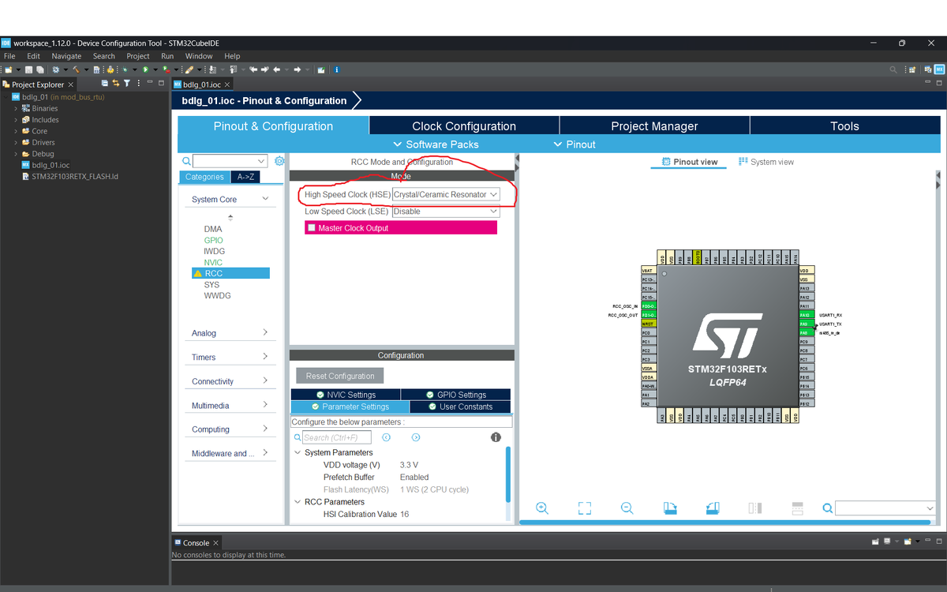Select GPIO in System Core list
The width and height of the screenshot is (947, 592).
coord(213,240)
